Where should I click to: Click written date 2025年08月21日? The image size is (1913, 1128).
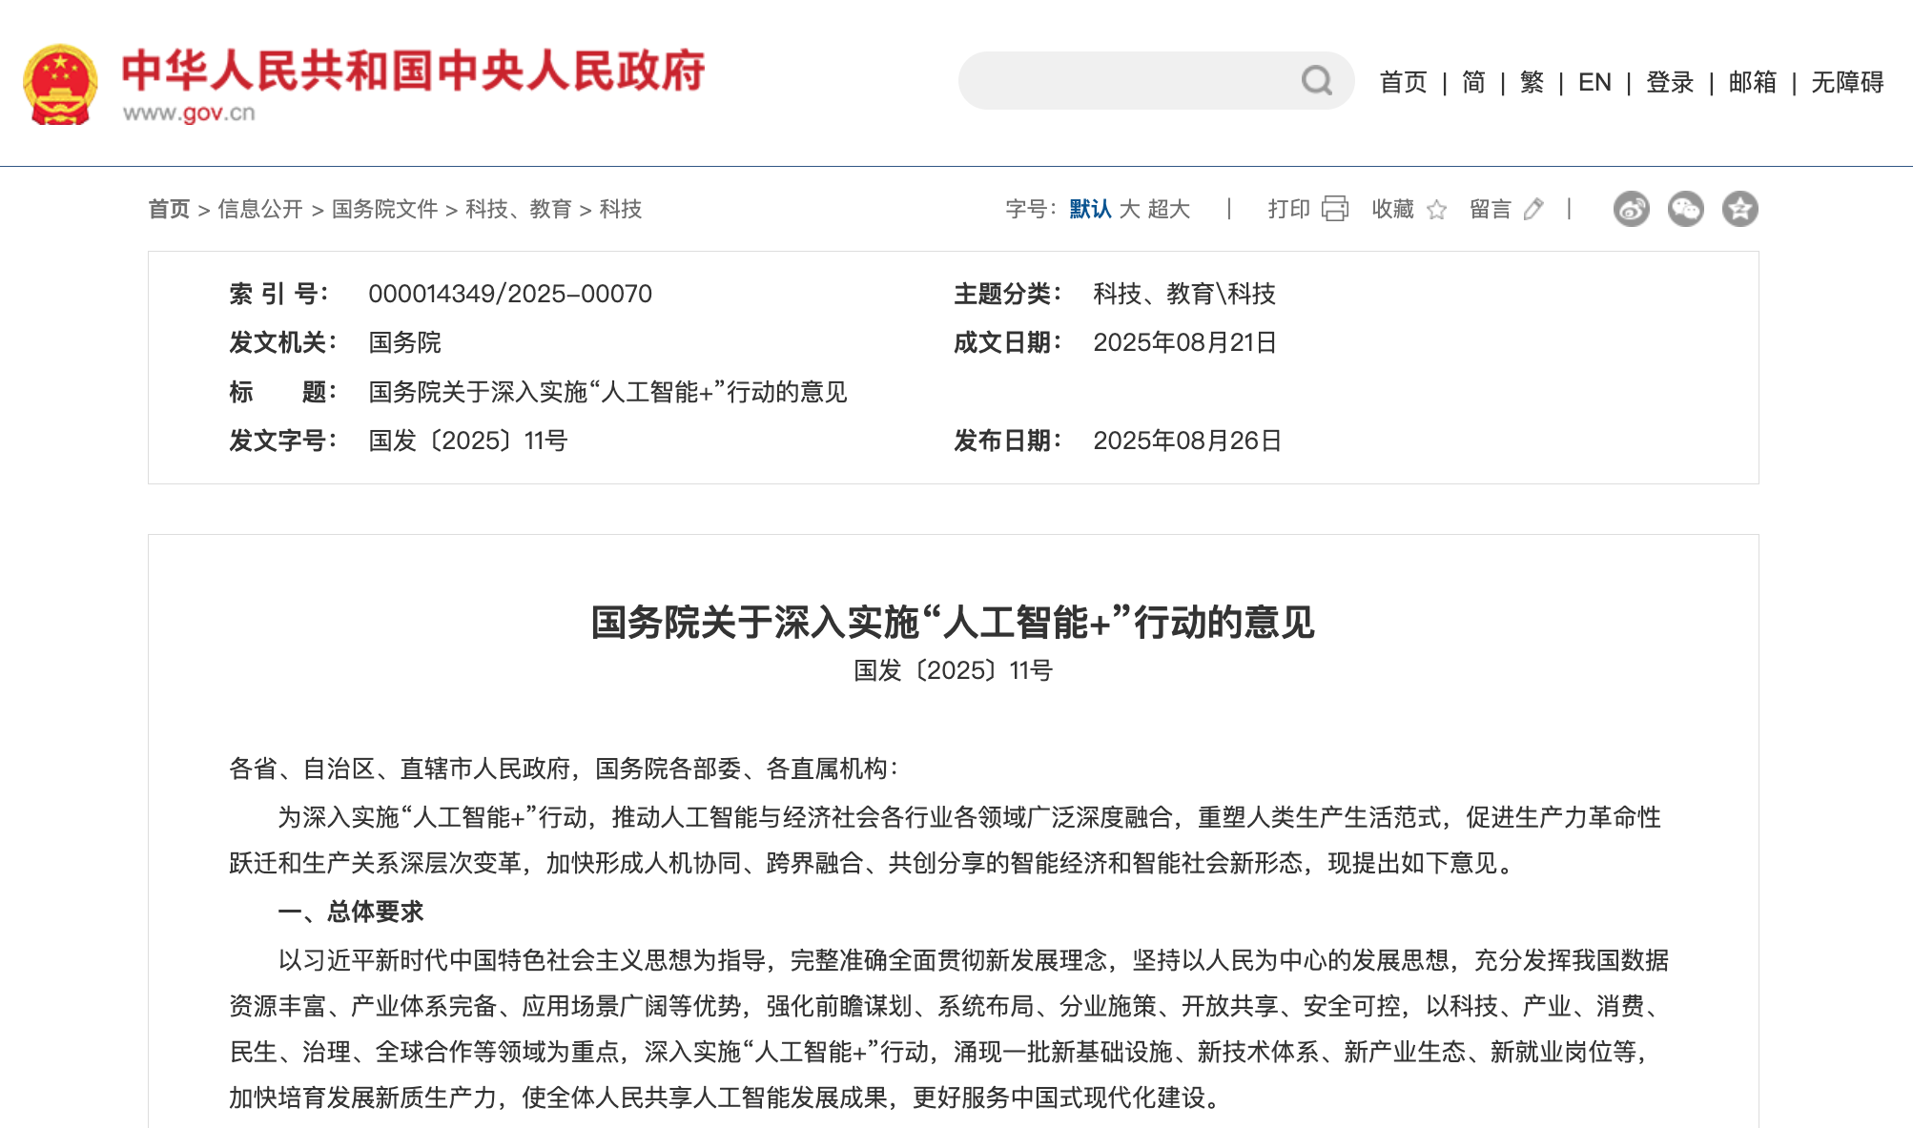pyautogui.click(x=1184, y=342)
